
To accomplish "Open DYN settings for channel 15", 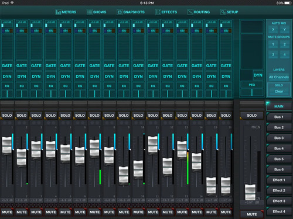I will 212,77.
